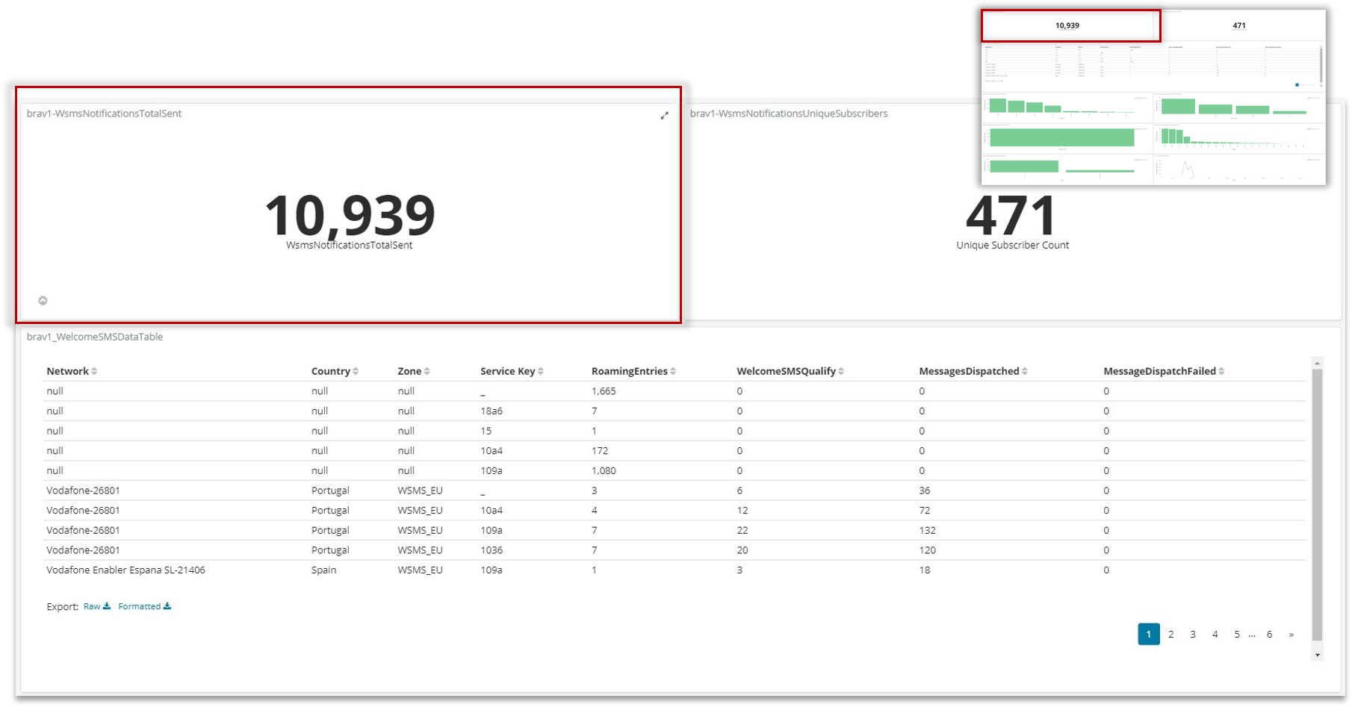This screenshot has height=707, width=1352.
Task: Click WelcomeSMSQualify value 22
Action: (742, 530)
